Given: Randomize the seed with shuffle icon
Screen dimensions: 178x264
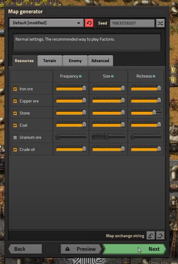Looking at the screenshot, I should coord(160,23).
